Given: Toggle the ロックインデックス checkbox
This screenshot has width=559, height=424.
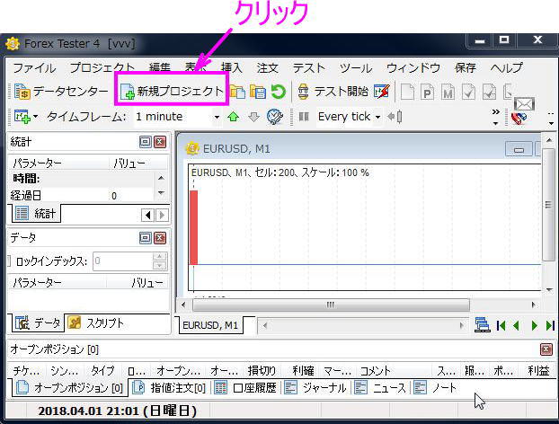Looking at the screenshot, I should 9,261.
